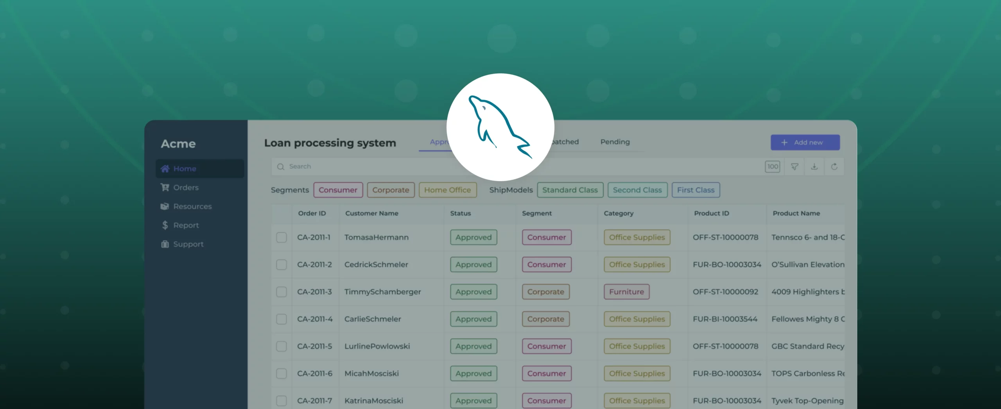
Task: Click the search magnifier icon
Action: 281,167
